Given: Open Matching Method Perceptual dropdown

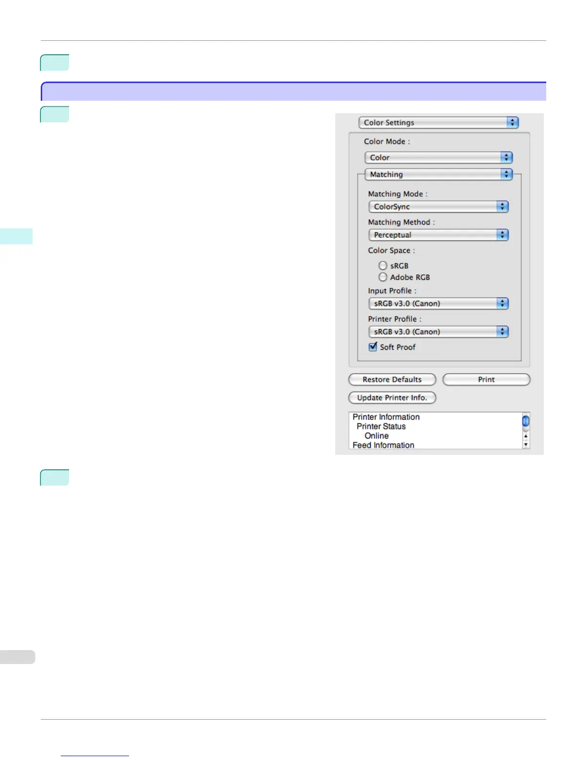Looking at the screenshot, I should coord(438,235).
